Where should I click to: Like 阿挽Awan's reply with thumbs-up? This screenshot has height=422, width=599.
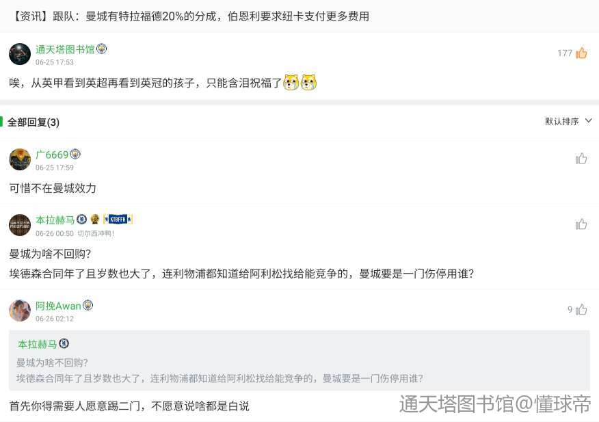pos(581,309)
